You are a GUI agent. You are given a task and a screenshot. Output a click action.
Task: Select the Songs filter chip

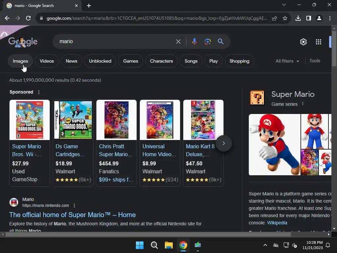pyautogui.click(x=191, y=61)
